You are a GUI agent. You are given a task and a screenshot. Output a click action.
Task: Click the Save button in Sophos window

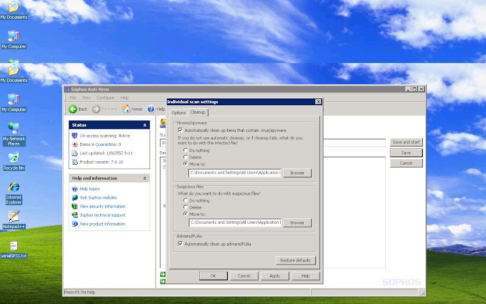point(406,153)
